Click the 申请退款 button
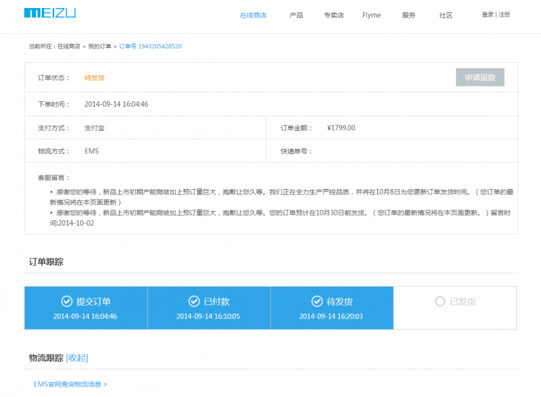The height and width of the screenshot is (397, 541). pyautogui.click(x=480, y=77)
